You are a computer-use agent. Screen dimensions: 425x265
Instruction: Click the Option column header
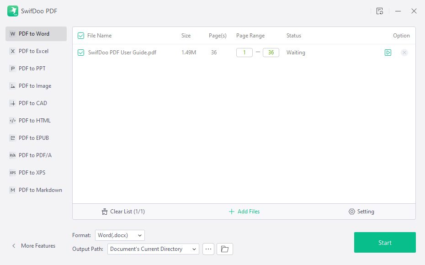401,36
